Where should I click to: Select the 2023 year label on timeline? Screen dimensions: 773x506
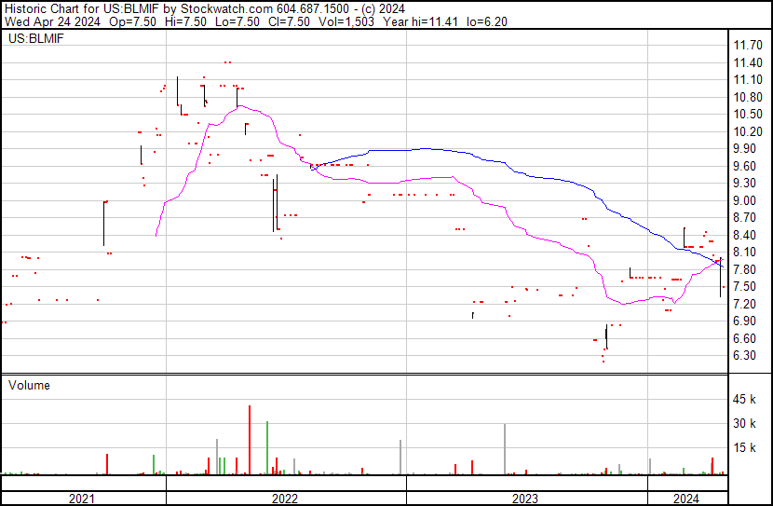coord(525,499)
